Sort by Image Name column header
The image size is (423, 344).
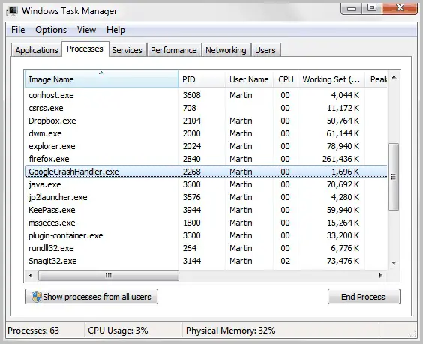(101, 79)
